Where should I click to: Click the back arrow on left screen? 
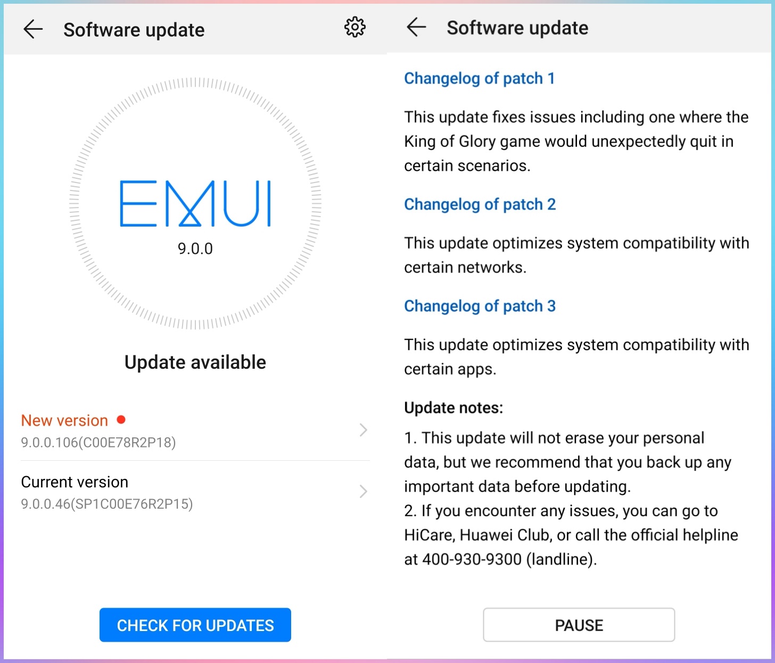coord(33,29)
